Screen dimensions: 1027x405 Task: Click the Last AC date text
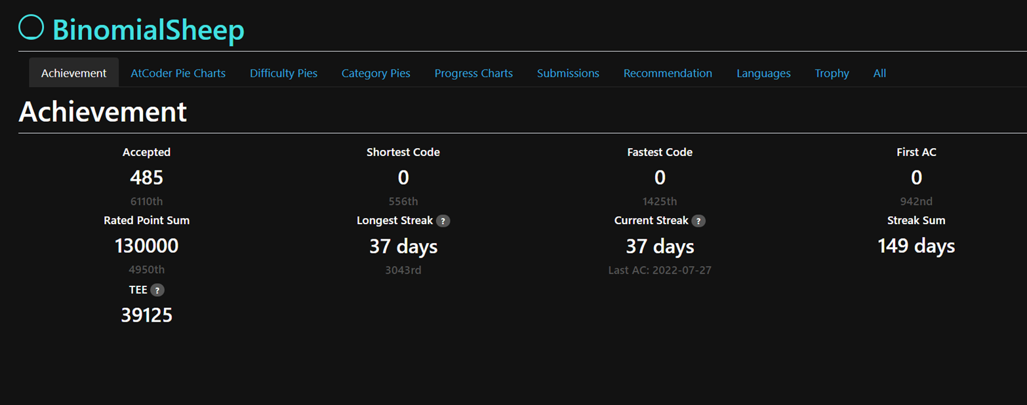pyautogui.click(x=660, y=270)
